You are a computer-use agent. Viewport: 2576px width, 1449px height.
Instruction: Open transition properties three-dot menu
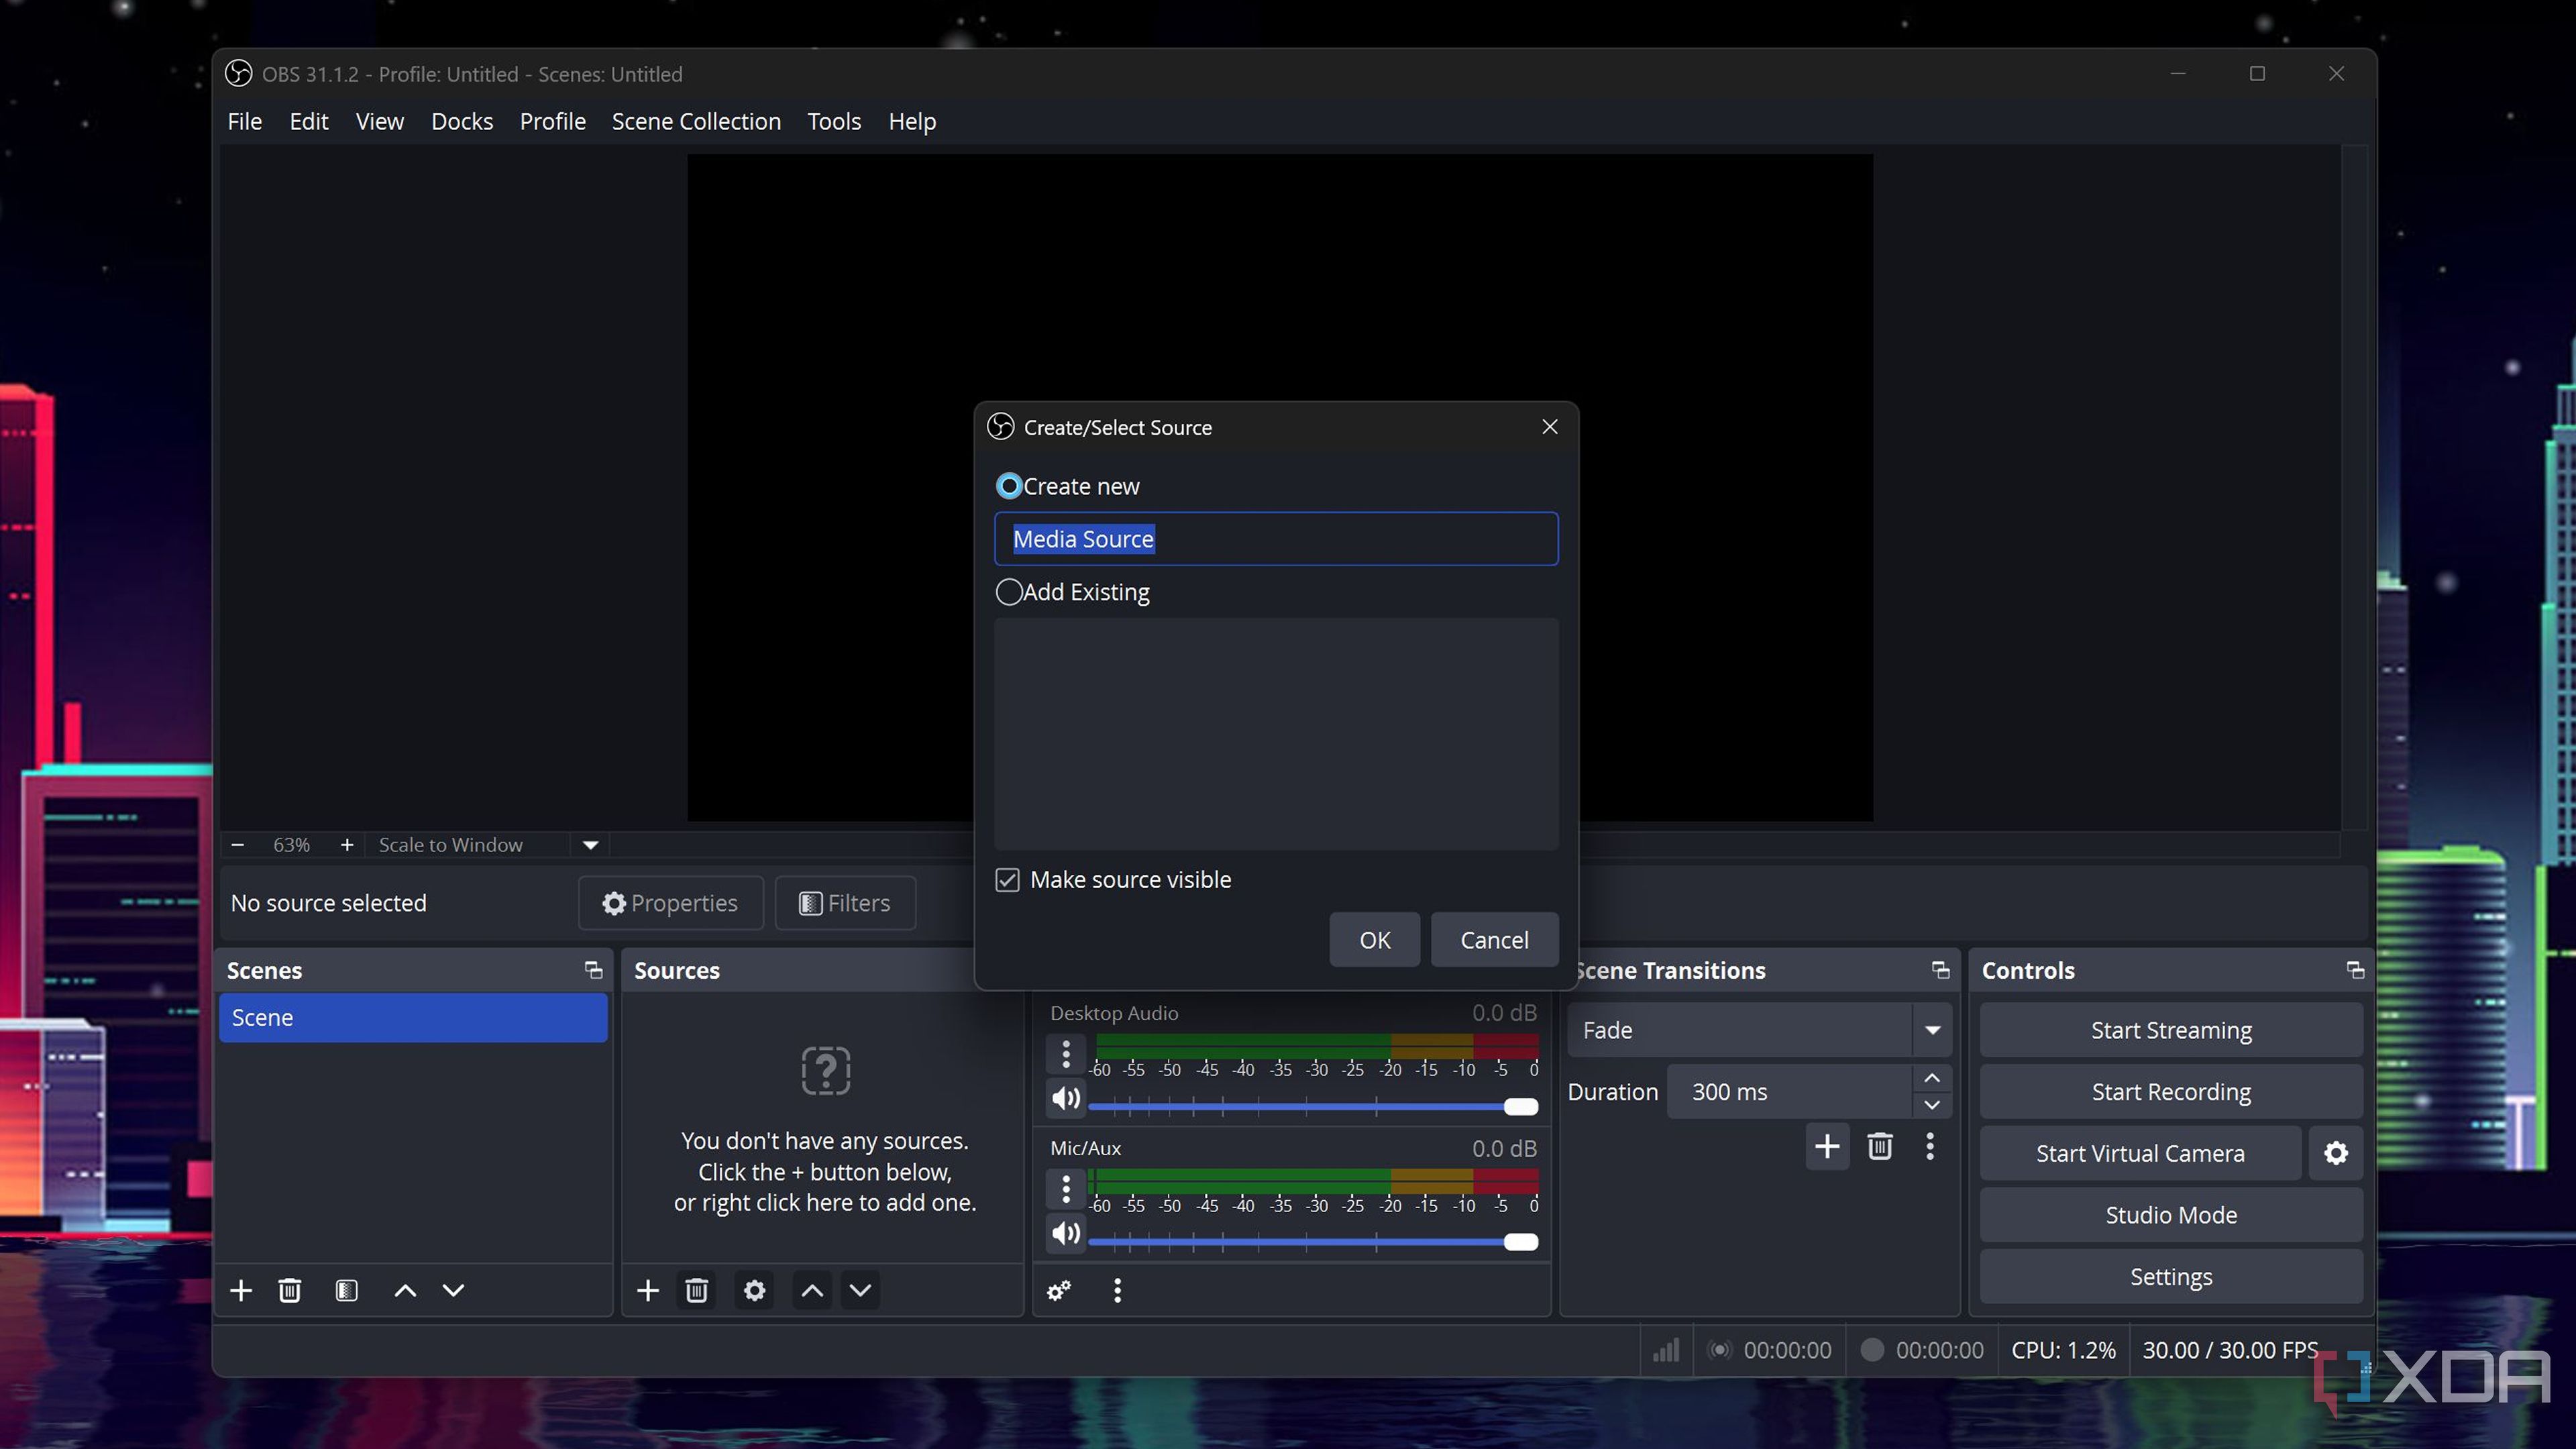click(x=1930, y=1146)
